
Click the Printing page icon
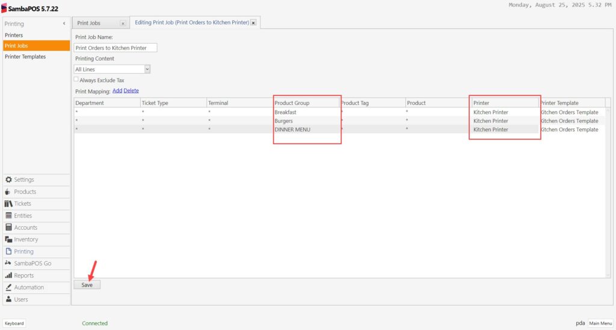(8, 251)
